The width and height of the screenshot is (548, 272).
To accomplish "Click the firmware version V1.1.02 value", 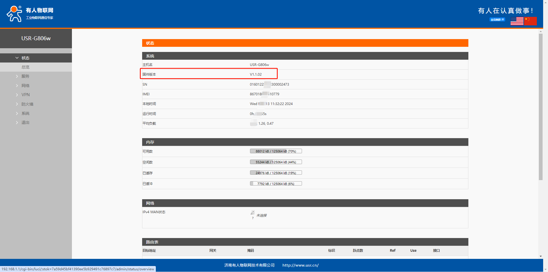I will 256,74.
